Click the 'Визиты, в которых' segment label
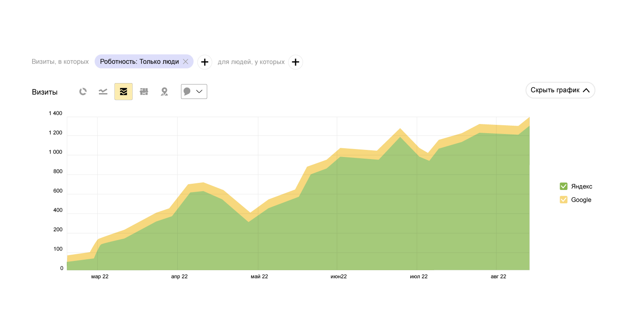This screenshot has height=334, width=626. click(60, 62)
